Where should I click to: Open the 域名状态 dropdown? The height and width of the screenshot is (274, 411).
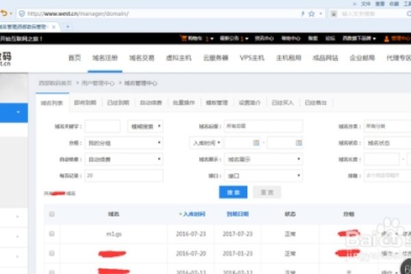coord(388,143)
